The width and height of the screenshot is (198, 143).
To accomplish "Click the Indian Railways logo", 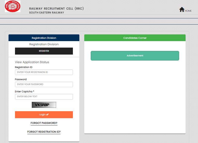I will click(x=12, y=6).
